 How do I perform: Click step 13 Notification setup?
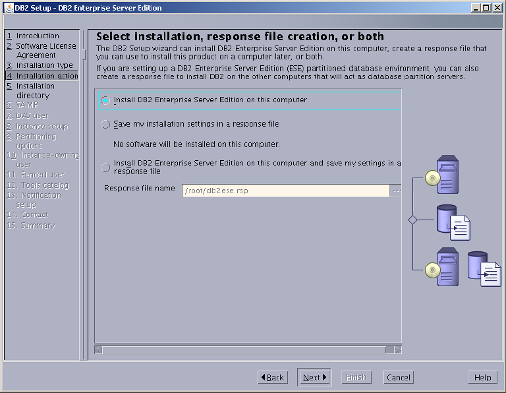pos(34,200)
